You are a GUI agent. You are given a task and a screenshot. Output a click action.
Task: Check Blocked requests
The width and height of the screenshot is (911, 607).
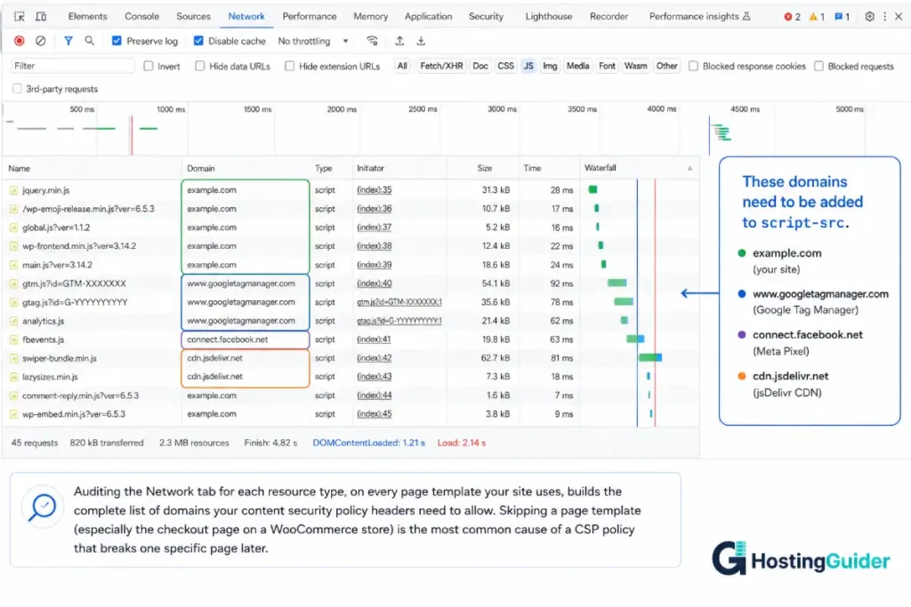[818, 66]
